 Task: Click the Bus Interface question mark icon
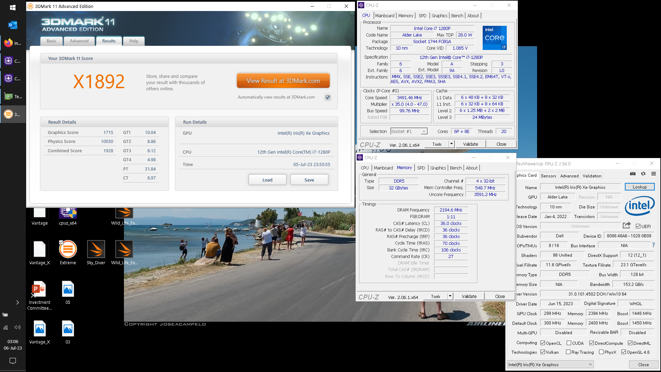[653, 245]
